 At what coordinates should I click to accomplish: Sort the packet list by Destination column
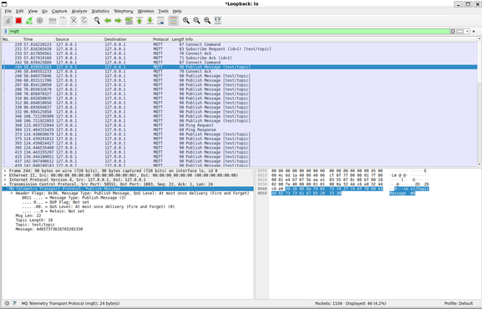[x=128, y=39]
